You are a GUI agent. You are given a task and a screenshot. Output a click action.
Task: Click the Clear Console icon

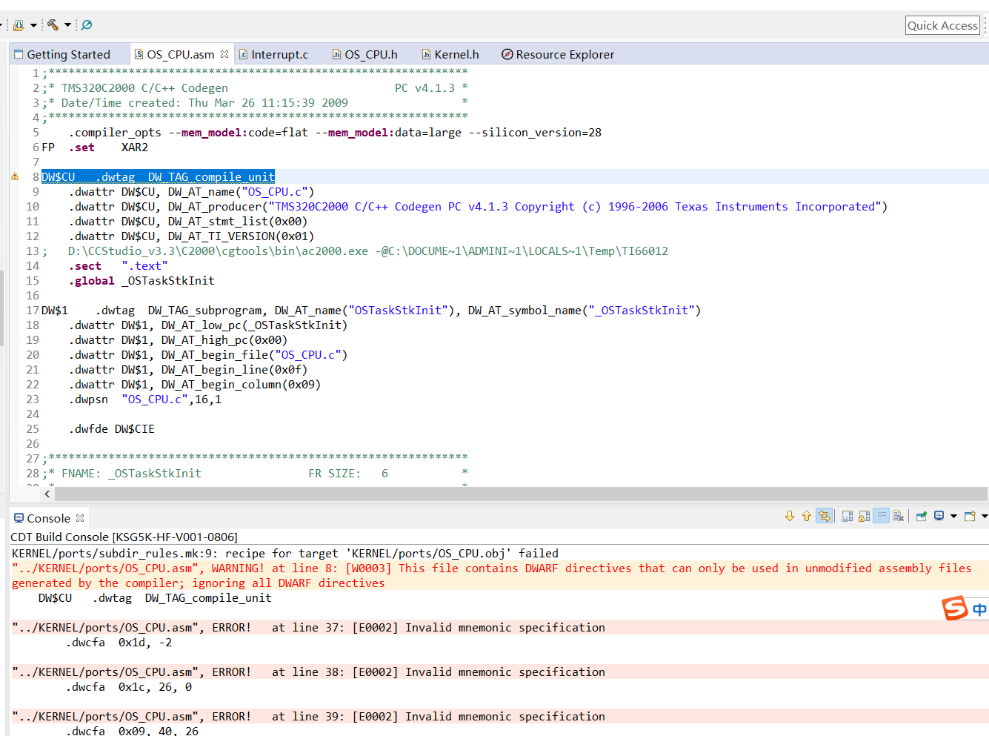click(898, 517)
